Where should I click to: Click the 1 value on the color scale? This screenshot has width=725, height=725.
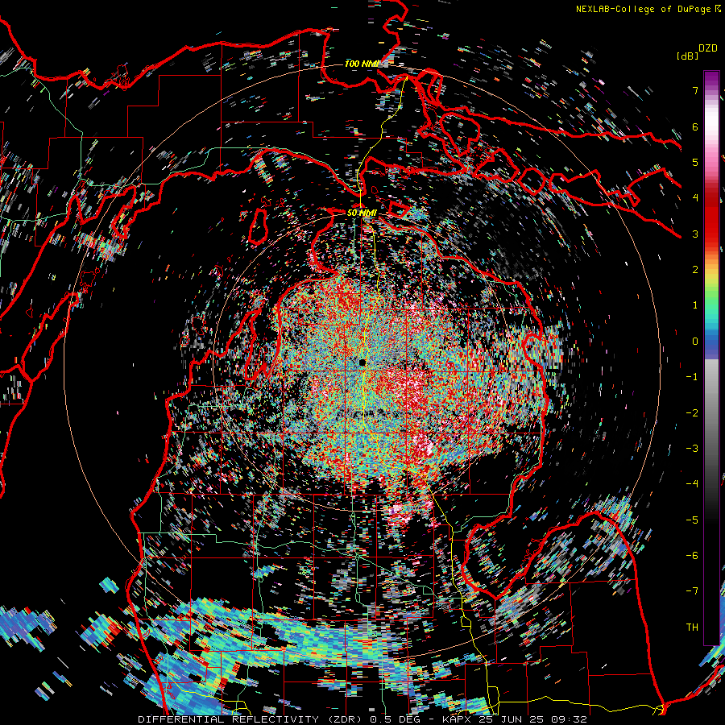pyautogui.click(x=695, y=305)
